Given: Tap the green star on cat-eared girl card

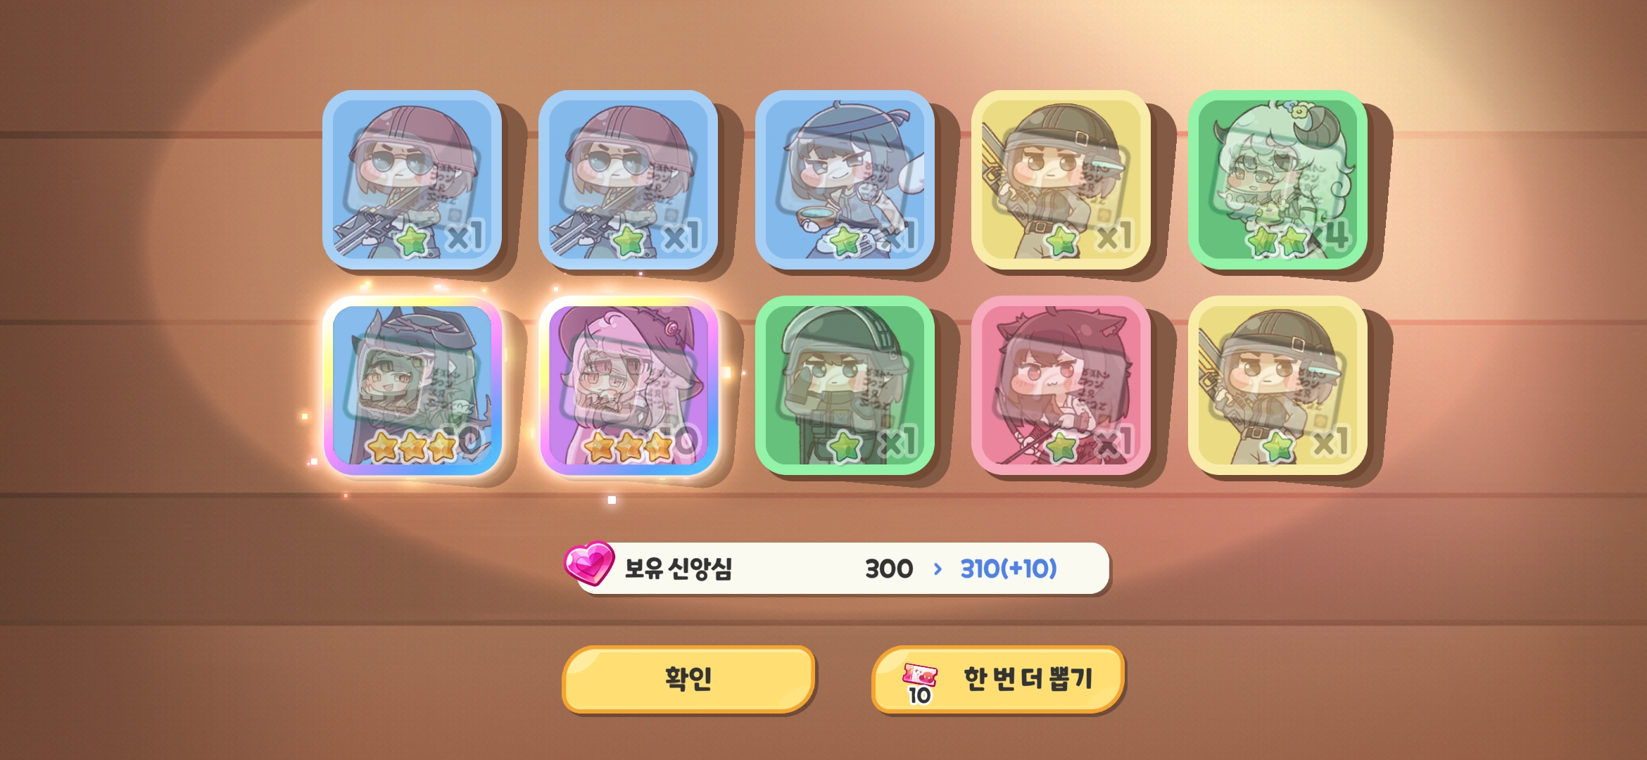Looking at the screenshot, I should point(1061,446).
